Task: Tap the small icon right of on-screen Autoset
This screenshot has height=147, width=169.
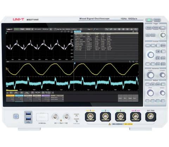Action: tap(32, 29)
